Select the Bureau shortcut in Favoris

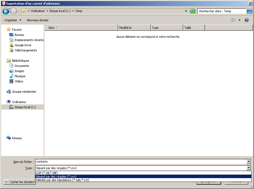coord(20,35)
